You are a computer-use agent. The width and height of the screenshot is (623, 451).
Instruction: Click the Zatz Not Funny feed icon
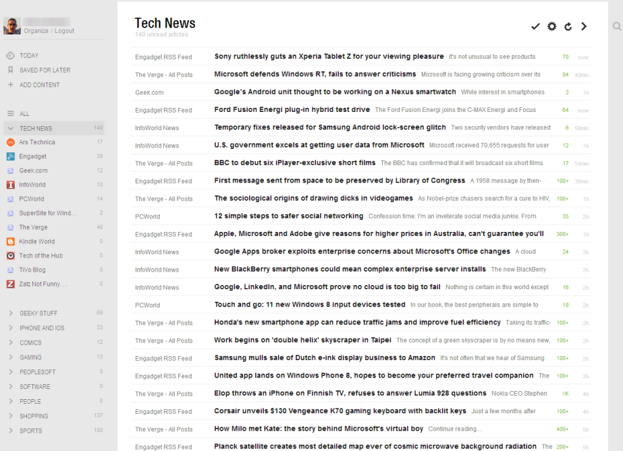coord(11,284)
